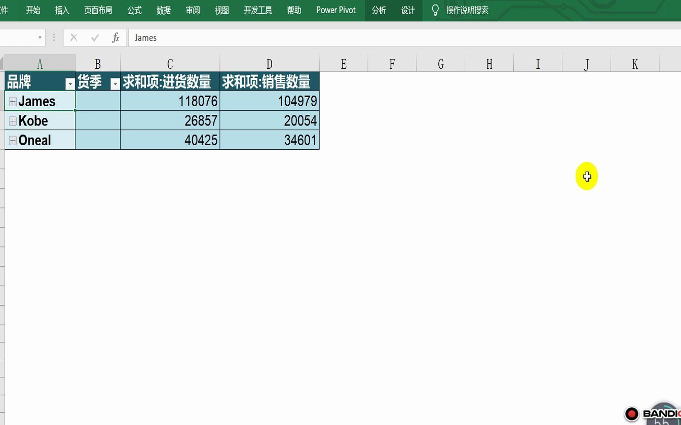
Task: Select the 数据 ribbon tab
Action: click(x=164, y=10)
